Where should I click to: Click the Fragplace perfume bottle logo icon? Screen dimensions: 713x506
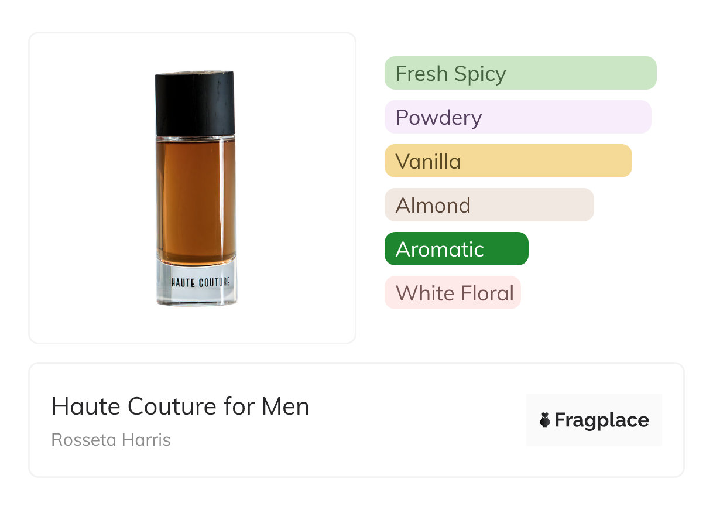pyautogui.click(x=545, y=420)
